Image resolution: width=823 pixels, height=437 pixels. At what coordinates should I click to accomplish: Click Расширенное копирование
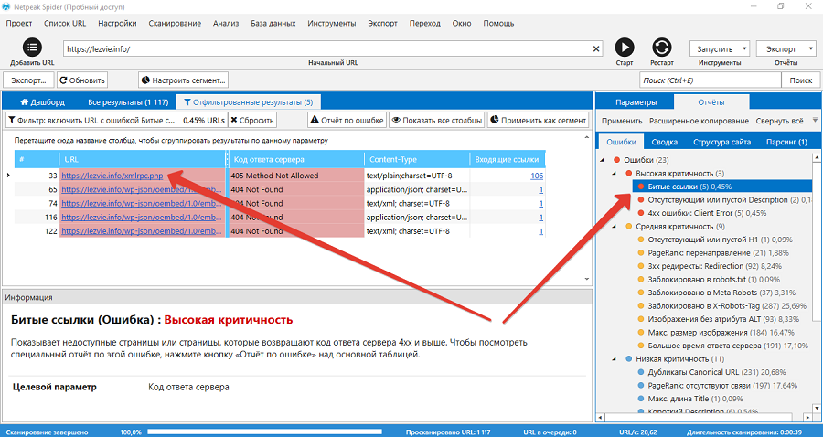(x=700, y=121)
